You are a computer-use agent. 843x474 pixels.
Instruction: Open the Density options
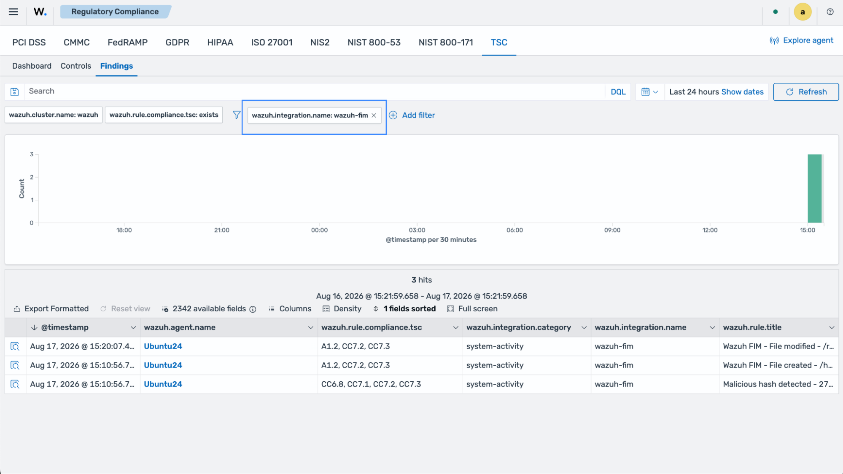click(342, 309)
